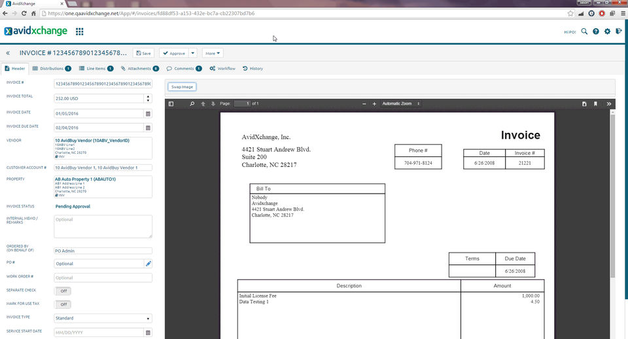Viewport: 628px width, 339px height.
Task: Switch to the Comments tab
Action: (184, 69)
